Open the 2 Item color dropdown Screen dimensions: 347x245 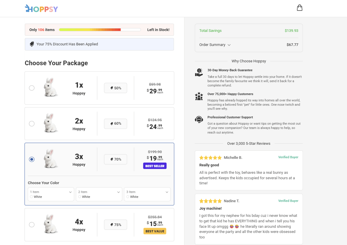(x=99, y=194)
